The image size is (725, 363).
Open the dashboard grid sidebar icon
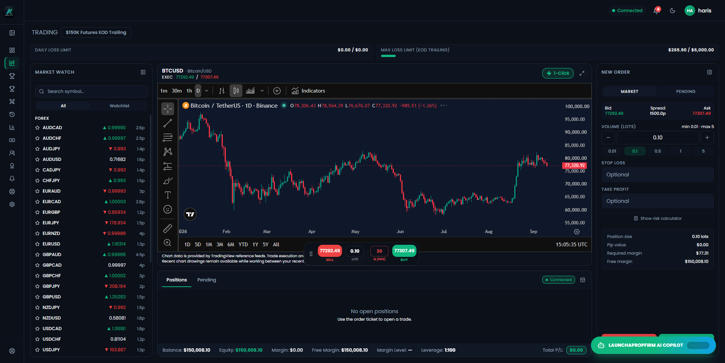click(12, 50)
